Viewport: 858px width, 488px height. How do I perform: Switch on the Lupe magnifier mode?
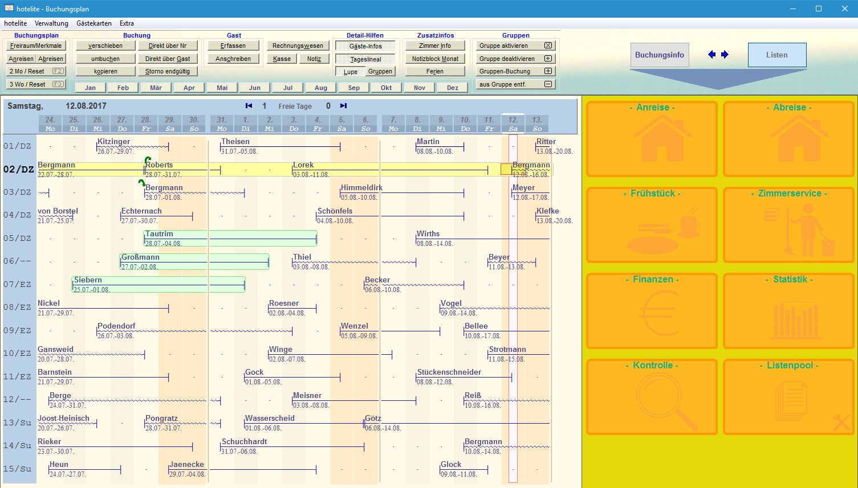[x=350, y=72]
